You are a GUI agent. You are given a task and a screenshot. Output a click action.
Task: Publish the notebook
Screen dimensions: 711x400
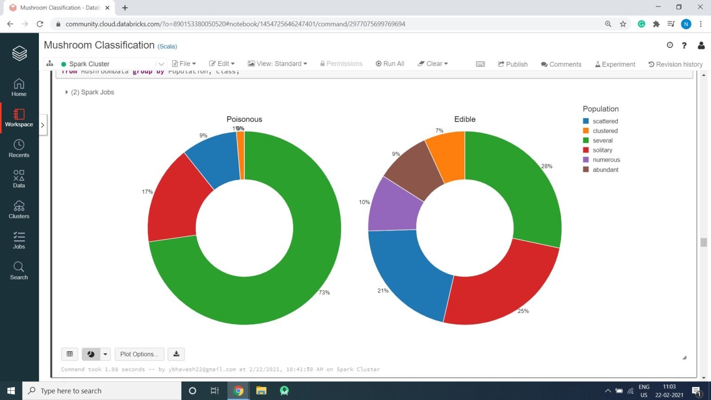512,64
